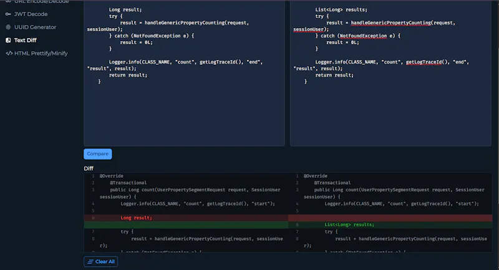Screen dimensions: 499x270
Task: Click 'public Long count' line in the right diff
Action: (x=394, y=193)
